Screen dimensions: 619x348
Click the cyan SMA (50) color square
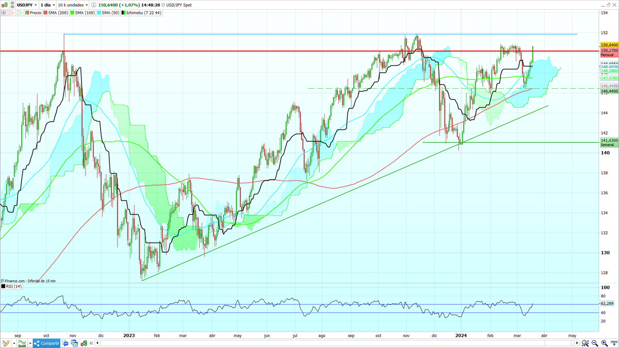99,13
